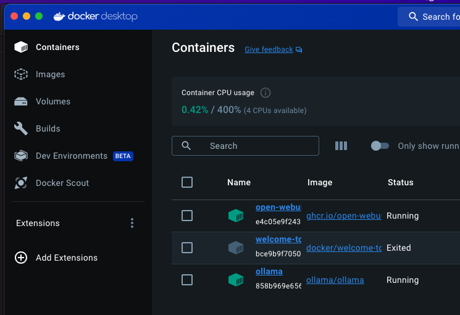460x315 pixels.
Task: Sort by the Name column header
Action: point(239,183)
